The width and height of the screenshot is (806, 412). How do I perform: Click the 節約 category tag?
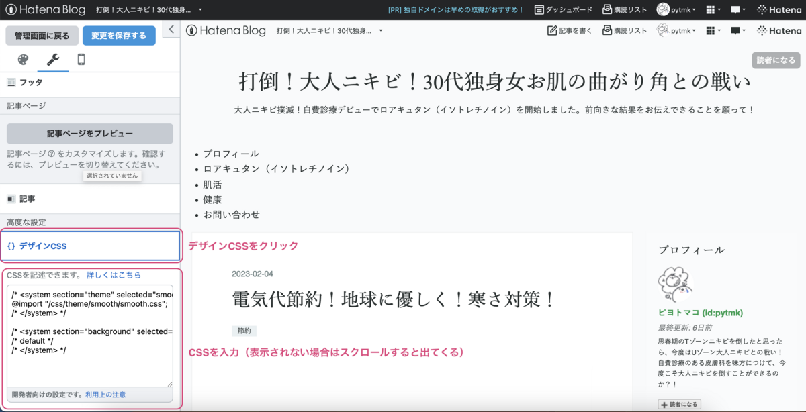244,331
